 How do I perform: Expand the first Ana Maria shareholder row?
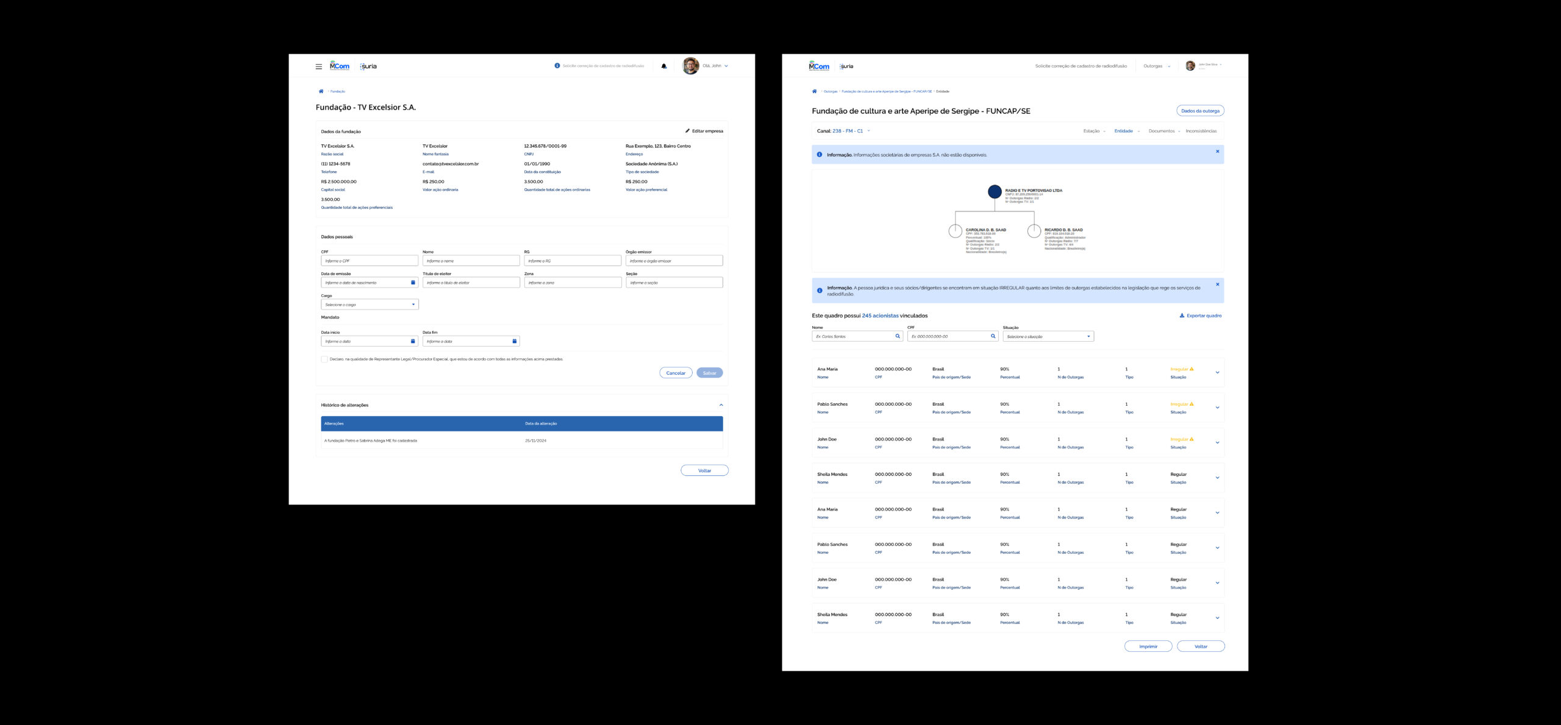coord(1217,373)
